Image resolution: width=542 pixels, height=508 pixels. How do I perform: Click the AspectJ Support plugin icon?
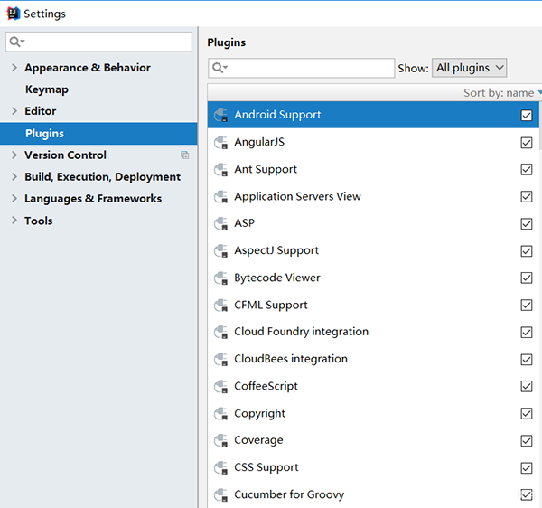tap(221, 251)
